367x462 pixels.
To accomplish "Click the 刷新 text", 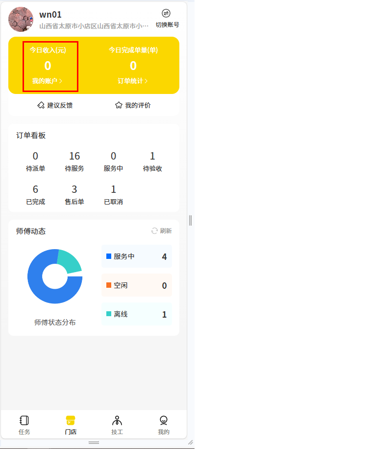I will click(166, 231).
